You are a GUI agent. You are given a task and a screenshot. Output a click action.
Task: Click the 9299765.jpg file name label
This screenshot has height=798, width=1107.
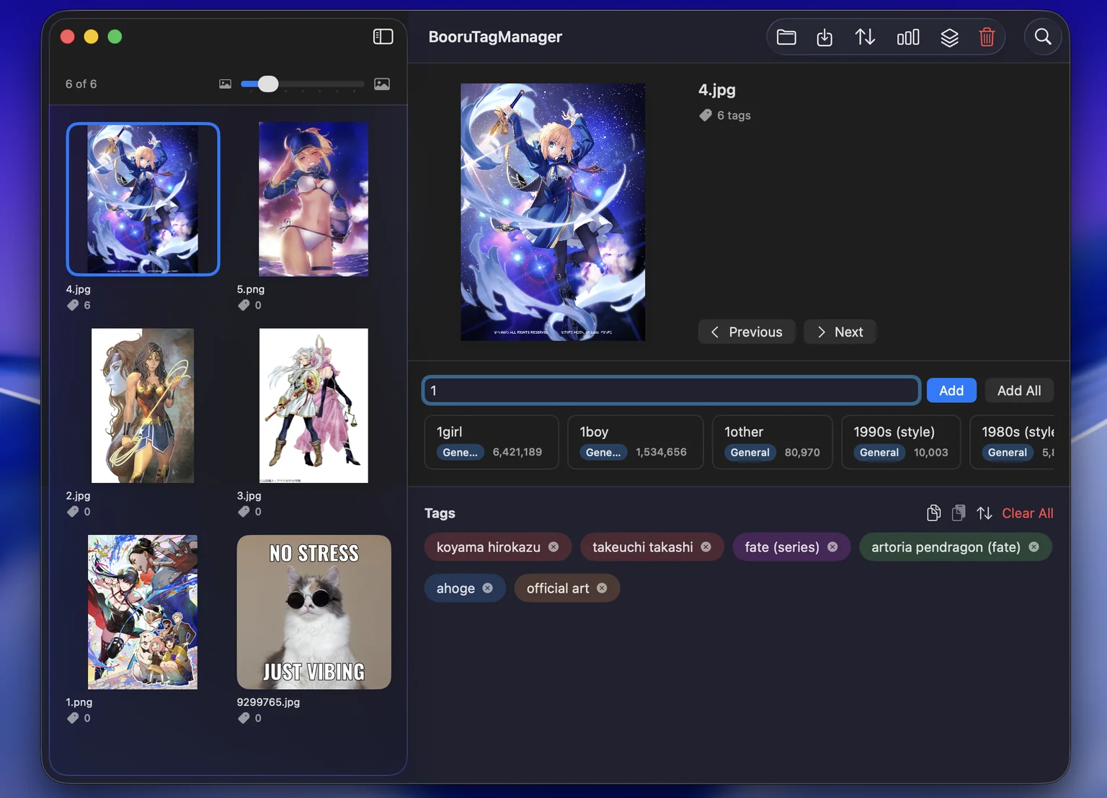(268, 702)
